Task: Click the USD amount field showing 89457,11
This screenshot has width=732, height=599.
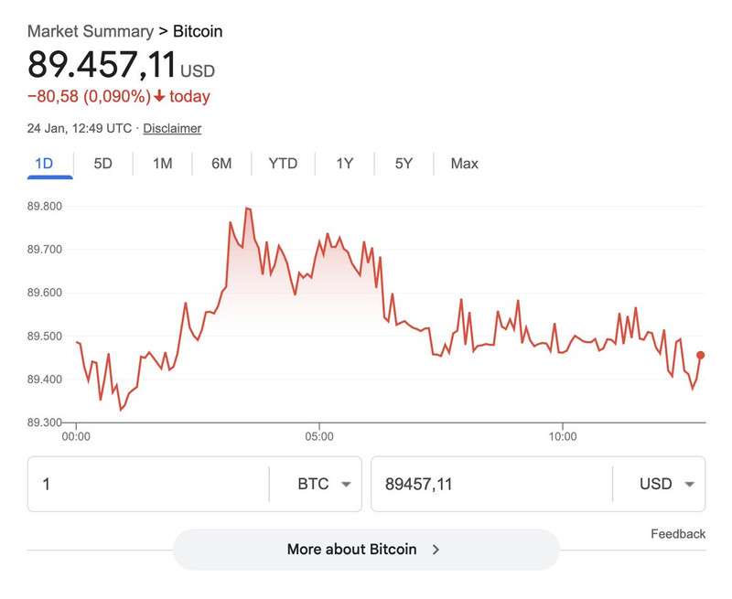Action: pyautogui.click(x=490, y=484)
